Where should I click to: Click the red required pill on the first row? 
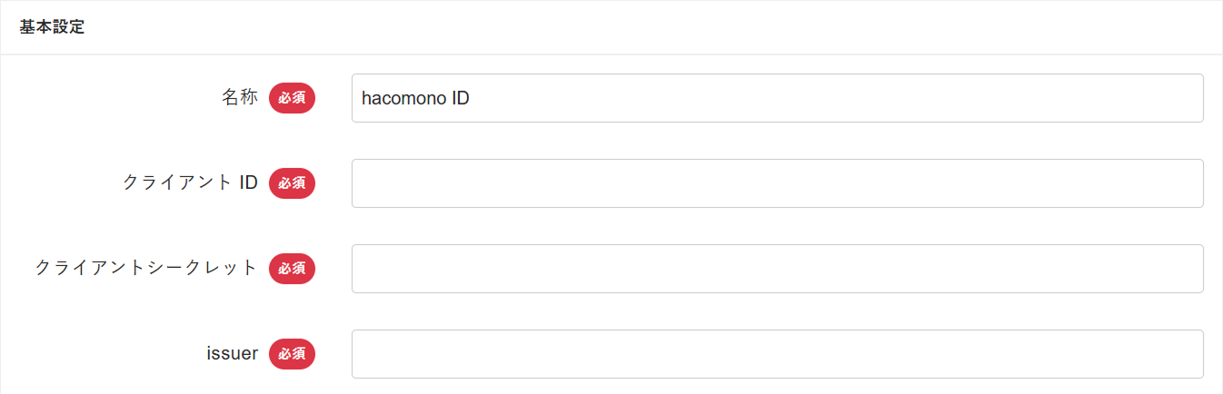coord(292,98)
